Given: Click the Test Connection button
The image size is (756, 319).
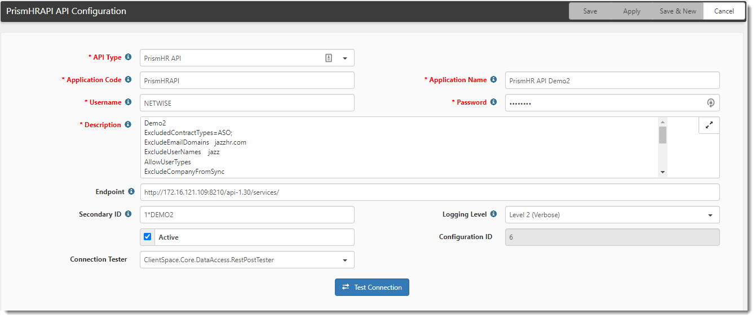Looking at the screenshot, I should 372,287.
